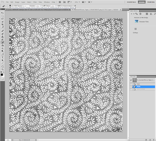Toggle Quick Mask mode

[x=2, y=79]
